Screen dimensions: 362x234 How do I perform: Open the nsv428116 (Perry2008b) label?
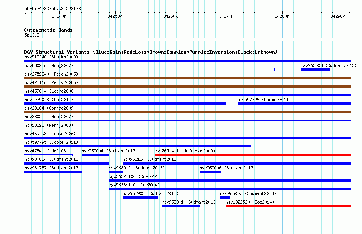click(51, 82)
